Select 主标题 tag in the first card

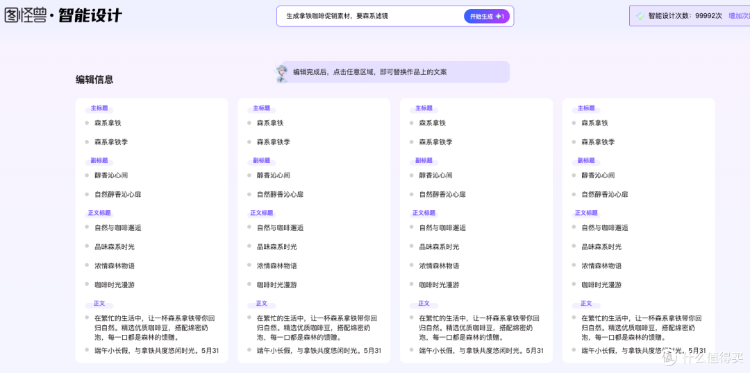pos(99,108)
